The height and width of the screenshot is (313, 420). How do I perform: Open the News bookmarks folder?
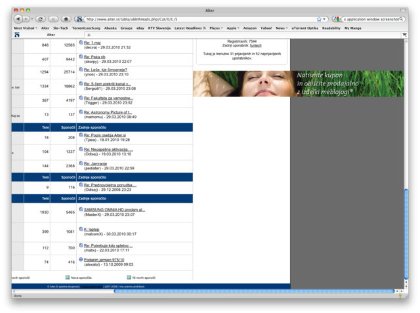282,28
